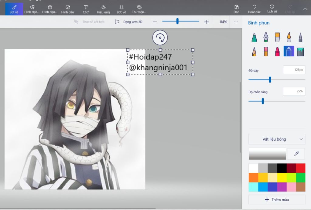Open the Bức vẽ canvas tab
Viewport: 311px width, 210px height.
coord(121,9)
